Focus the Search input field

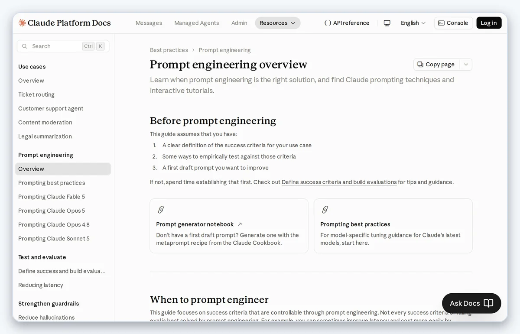click(x=63, y=46)
